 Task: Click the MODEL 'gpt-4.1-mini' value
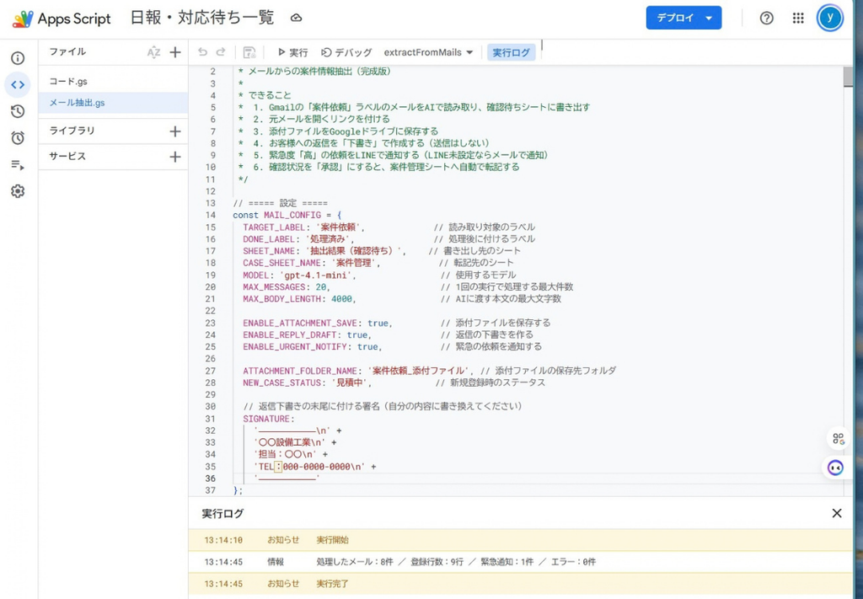click(318, 275)
